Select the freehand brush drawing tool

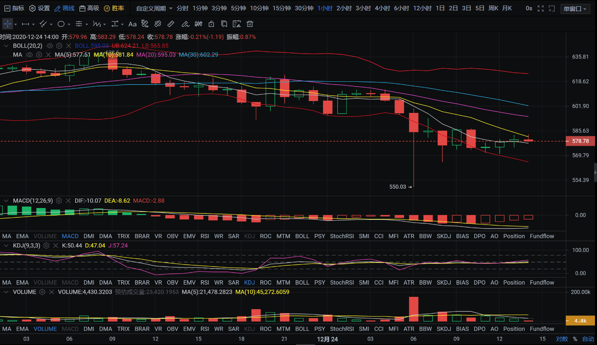point(185,24)
